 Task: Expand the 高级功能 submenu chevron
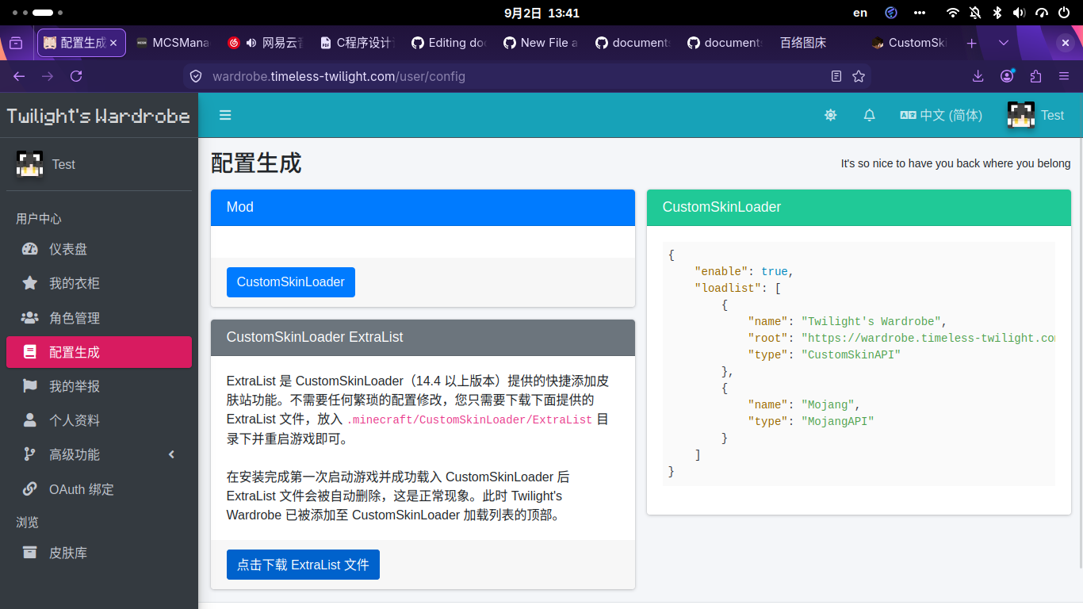[x=171, y=454]
